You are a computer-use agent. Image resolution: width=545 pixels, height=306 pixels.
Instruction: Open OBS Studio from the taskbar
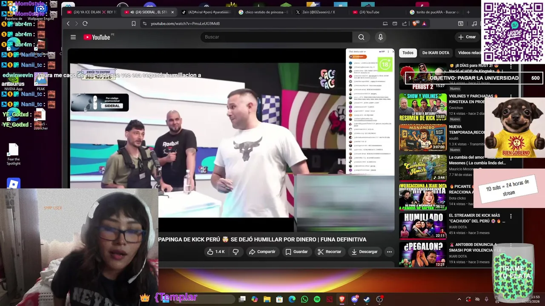pyautogui.click(x=379, y=300)
